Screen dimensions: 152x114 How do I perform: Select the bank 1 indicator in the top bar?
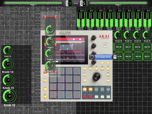[69, 3]
